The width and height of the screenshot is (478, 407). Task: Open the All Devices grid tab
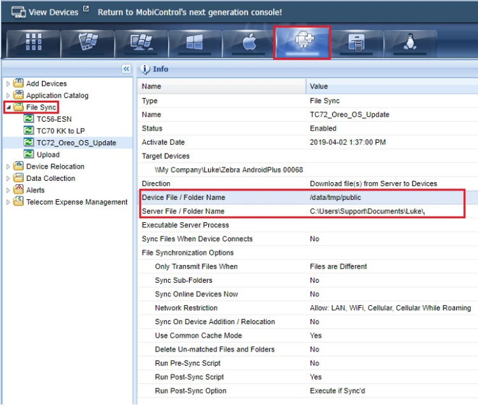[x=34, y=43]
